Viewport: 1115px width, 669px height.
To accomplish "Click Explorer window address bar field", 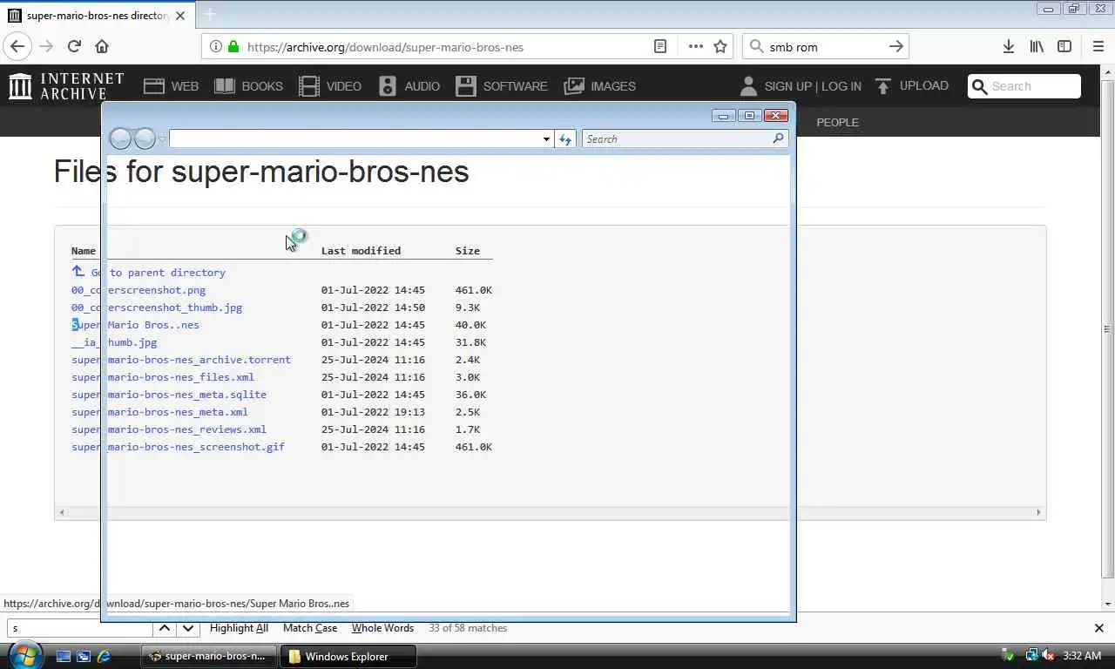I will tap(354, 139).
